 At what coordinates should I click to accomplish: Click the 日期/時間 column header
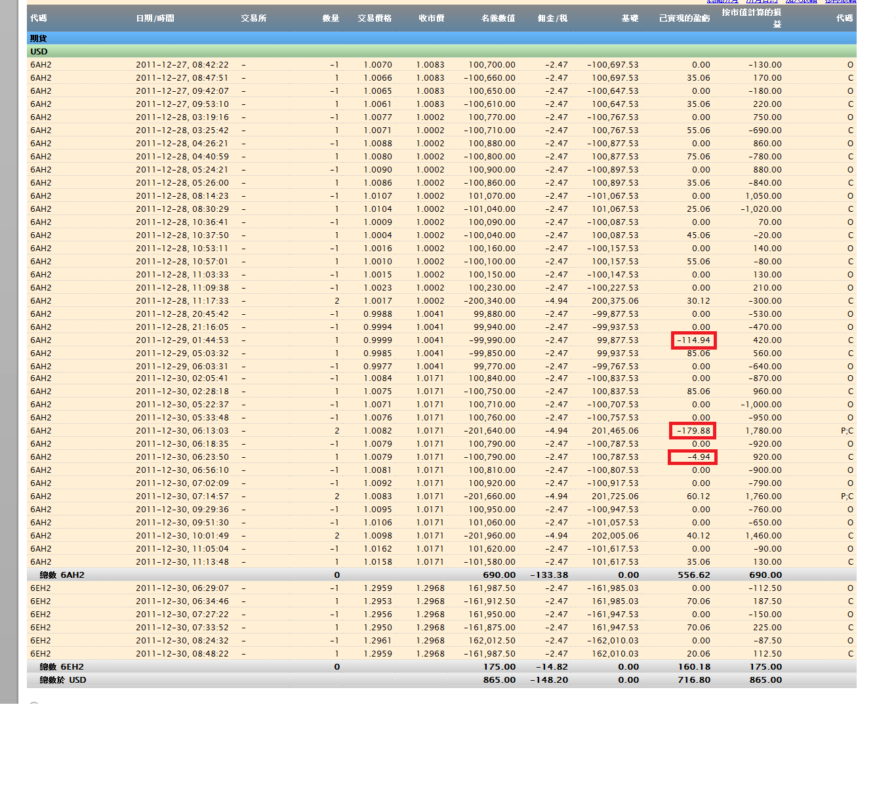155,18
